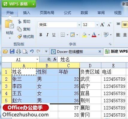Viewport: 128px width, 119px height.
Task: Switch to the 插入 tab
Action: (x=26, y=13)
